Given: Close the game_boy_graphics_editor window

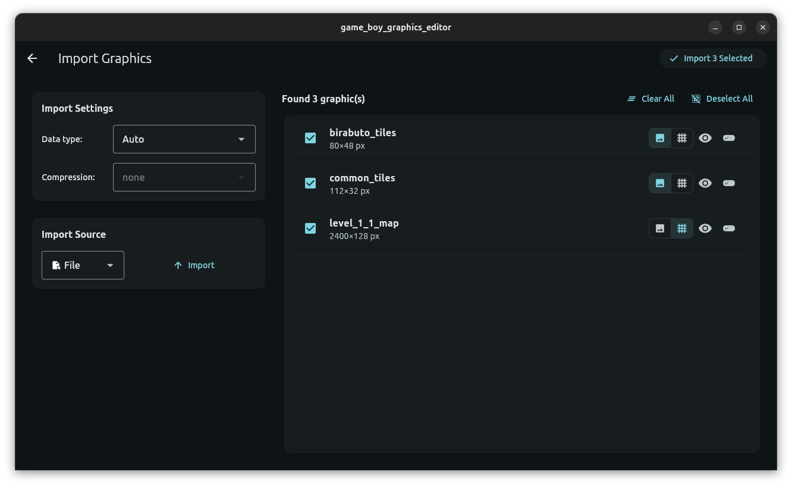Looking at the screenshot, I should coord(763,27).
